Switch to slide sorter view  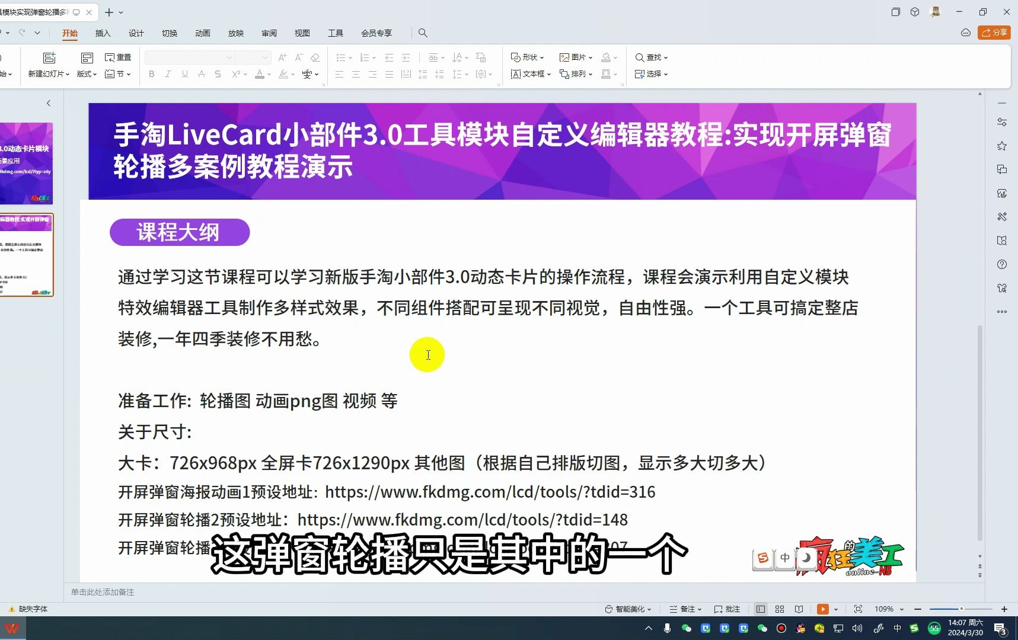(780, 609)
